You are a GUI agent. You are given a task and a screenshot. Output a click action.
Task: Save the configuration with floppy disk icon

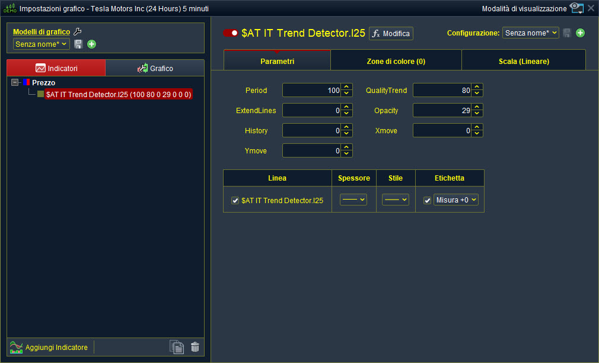tap(567, 33)
